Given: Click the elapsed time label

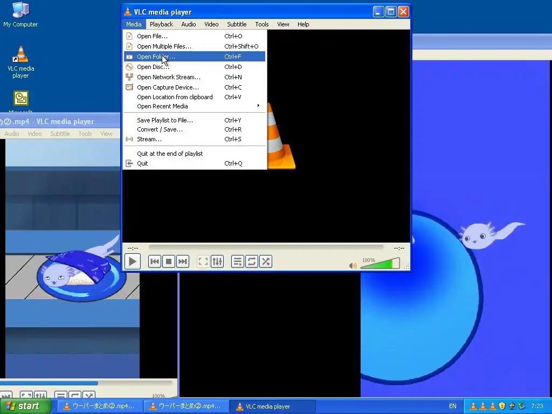Looking at the screenshot, I should click(x=133, y=248).
